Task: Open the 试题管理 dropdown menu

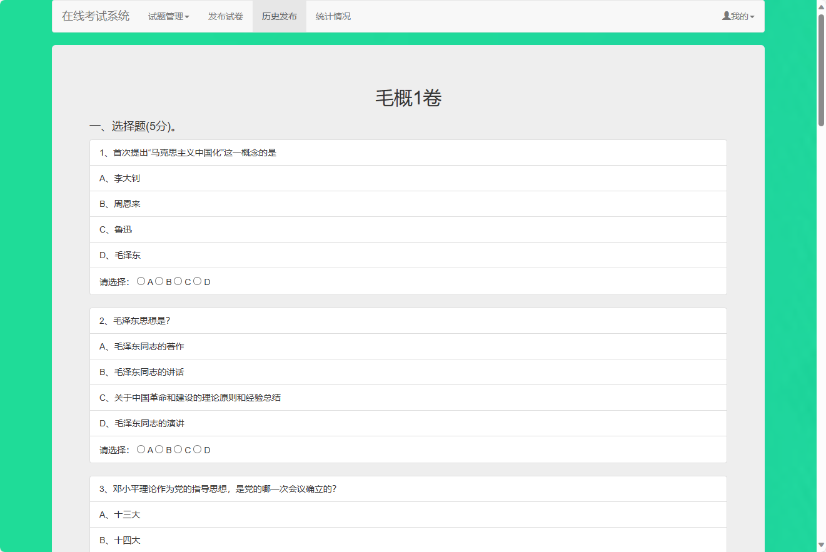Action: tap(168, 16)
